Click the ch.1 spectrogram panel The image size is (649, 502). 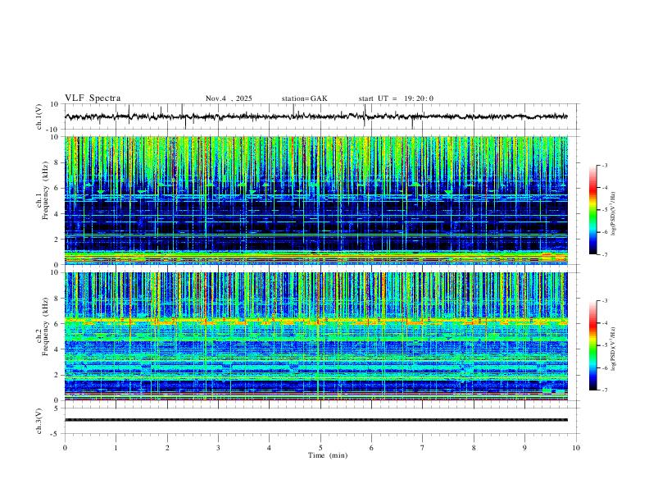(316, 200)
